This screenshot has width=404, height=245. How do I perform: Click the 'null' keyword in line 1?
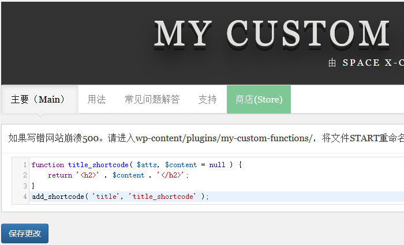(x=217, y=165)
